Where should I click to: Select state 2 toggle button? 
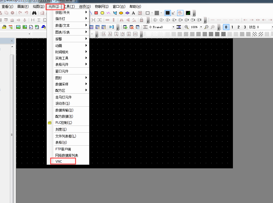coord(238,27)
